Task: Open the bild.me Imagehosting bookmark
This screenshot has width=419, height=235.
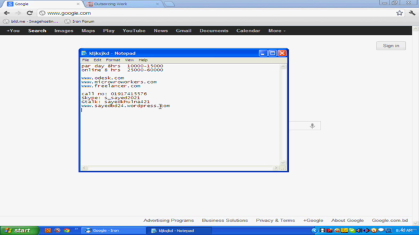Action: click(31, 22)
